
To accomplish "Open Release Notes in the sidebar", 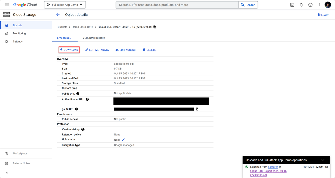I will pos(26,163).
